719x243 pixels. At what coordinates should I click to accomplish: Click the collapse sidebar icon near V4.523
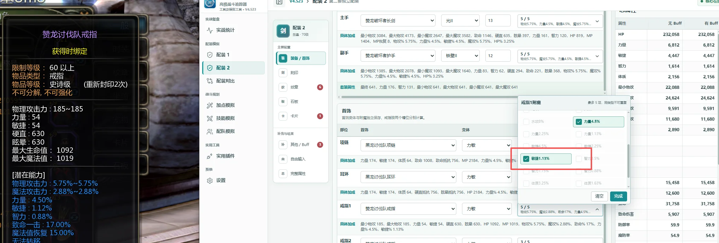(279, 2)
